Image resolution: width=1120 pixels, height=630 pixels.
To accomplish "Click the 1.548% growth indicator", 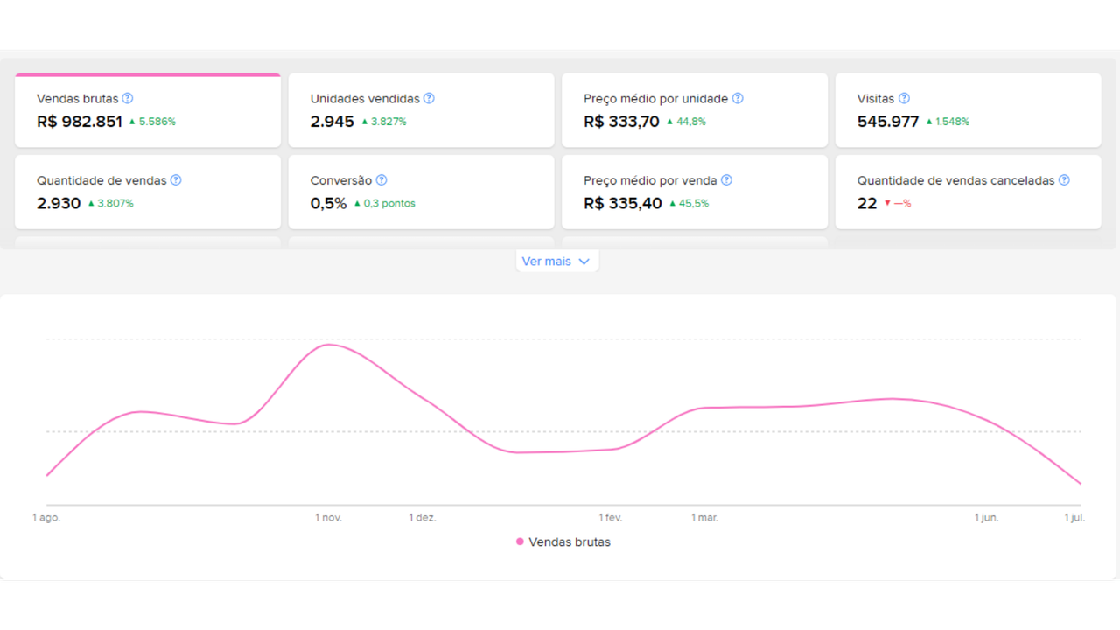I will (948, 122).
